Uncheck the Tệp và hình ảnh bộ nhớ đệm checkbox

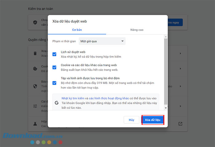54,83
